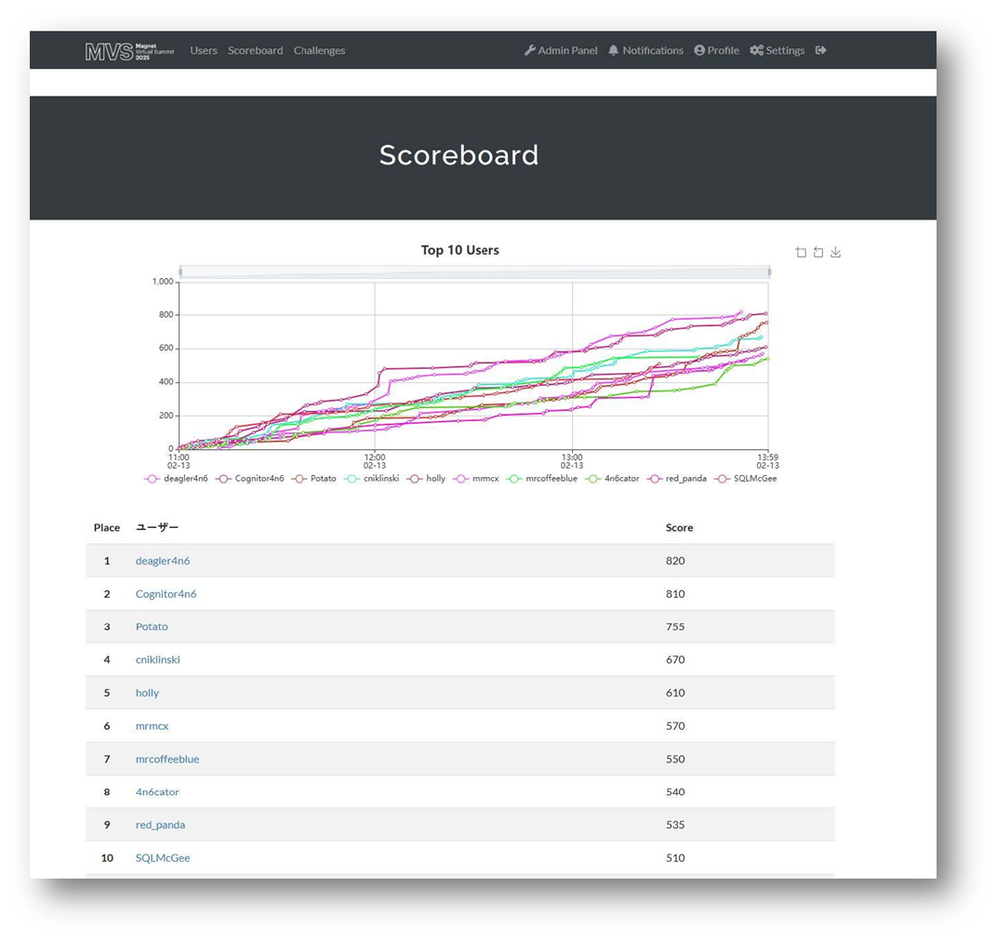Toggle the SQLMcGee legend entry

coord(763,477)
